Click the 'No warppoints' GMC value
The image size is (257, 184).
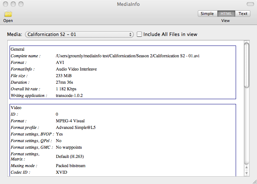[69, 147]
